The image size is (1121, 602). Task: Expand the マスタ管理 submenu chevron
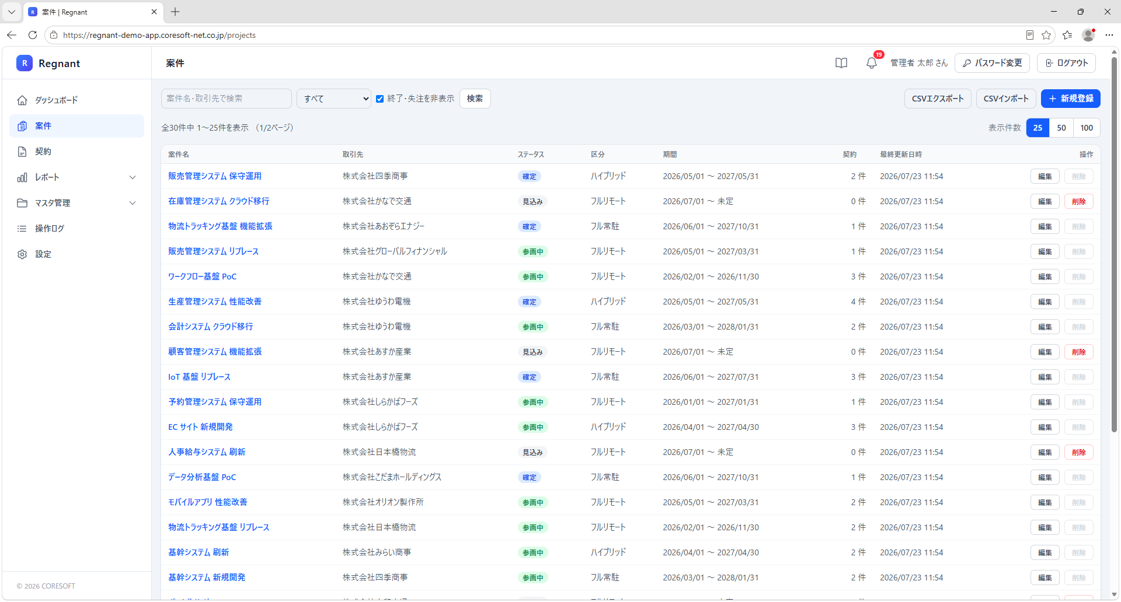pyautogui.click(x=133, y=203)
